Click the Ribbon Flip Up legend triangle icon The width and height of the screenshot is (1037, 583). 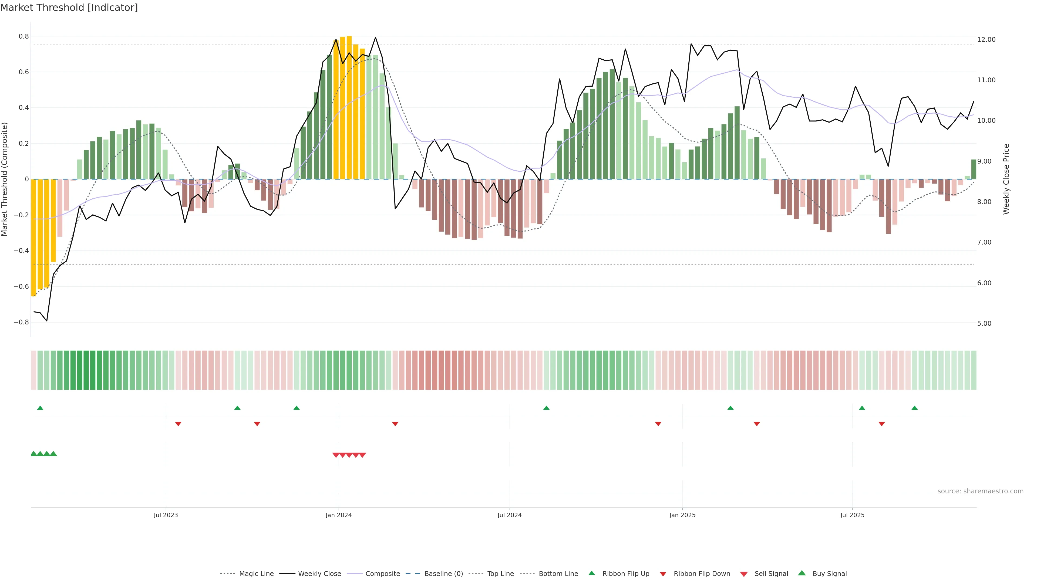591,573
